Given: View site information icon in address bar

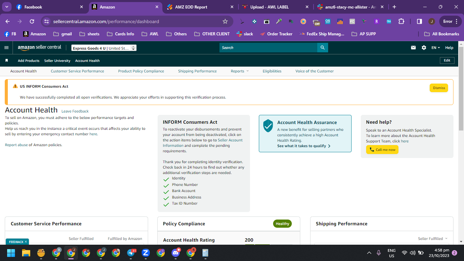Looking at the screenshot, I should [x=47, y=21].
